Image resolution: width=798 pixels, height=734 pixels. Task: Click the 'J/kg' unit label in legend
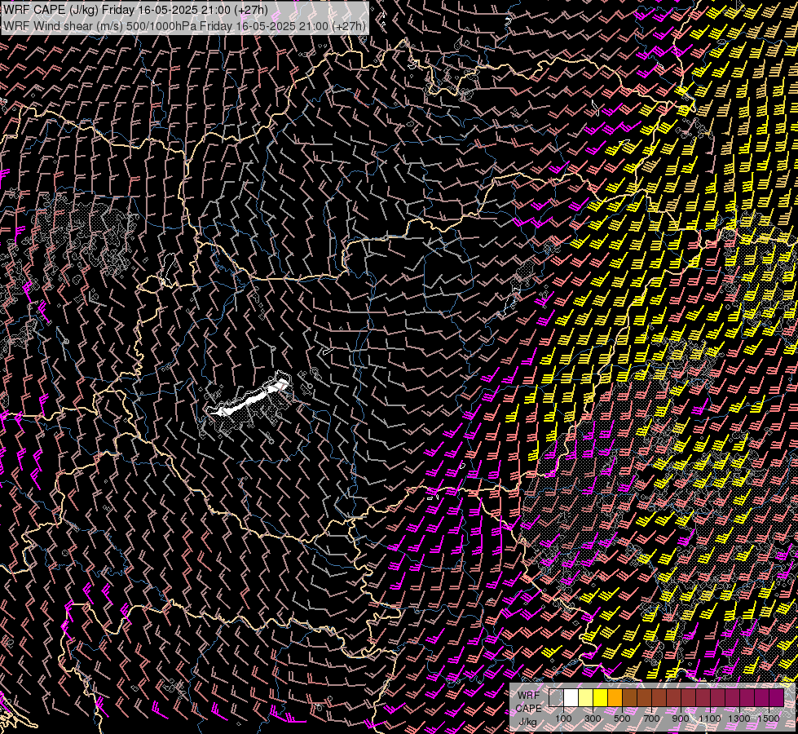coord(527,721)
